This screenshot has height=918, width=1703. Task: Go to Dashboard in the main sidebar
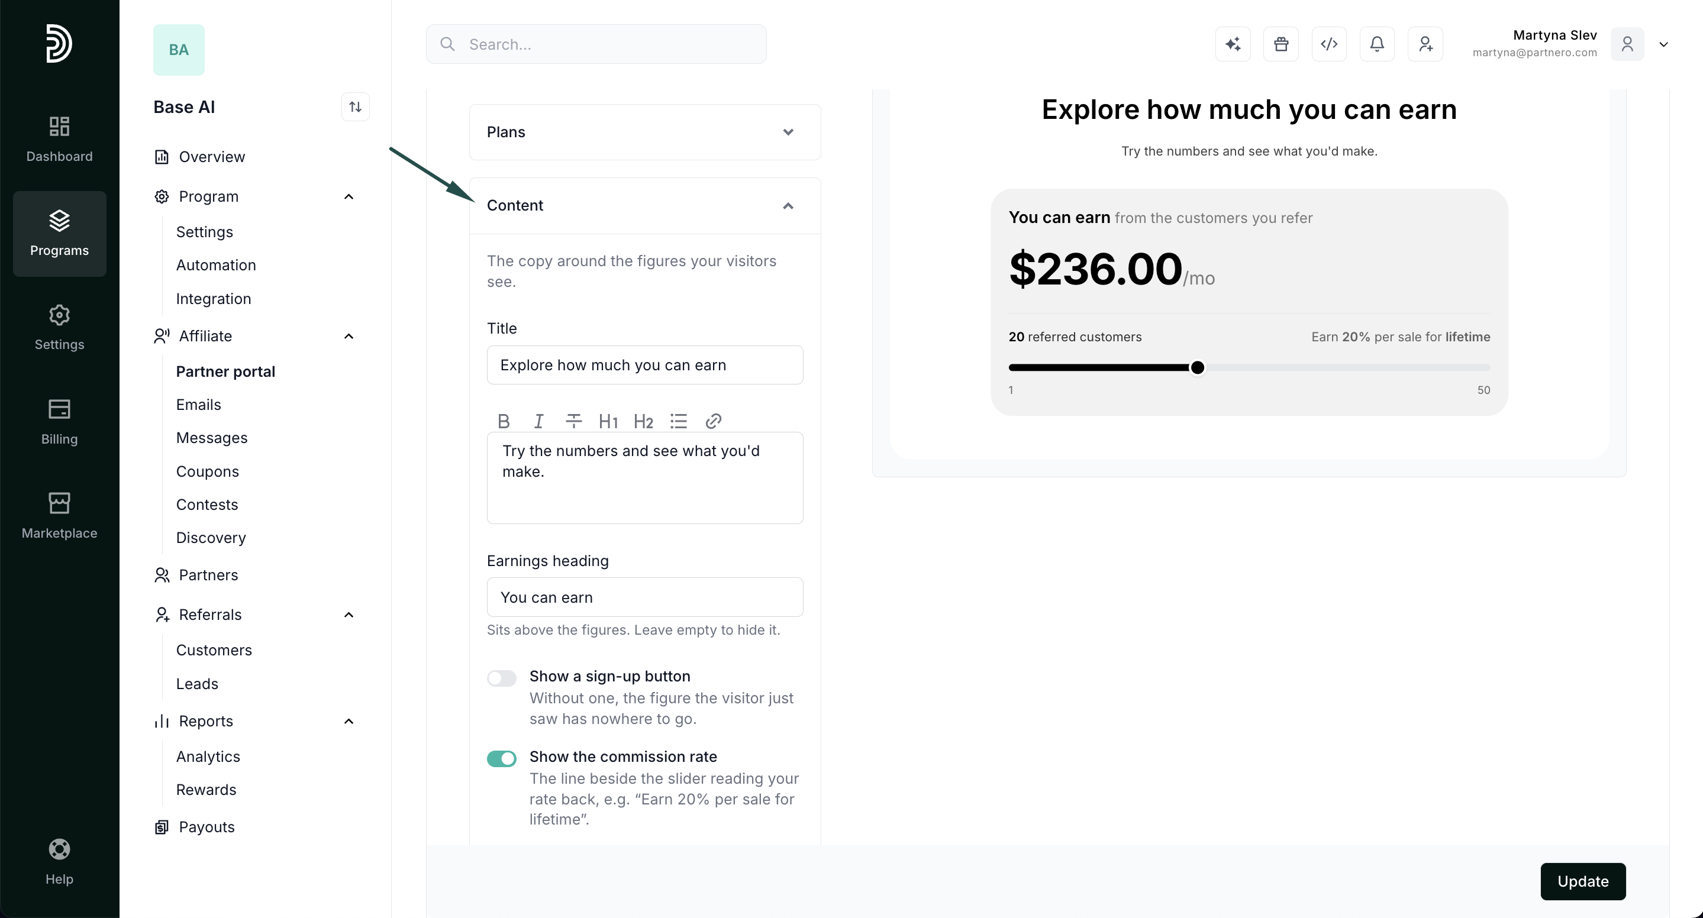point(59,140)
